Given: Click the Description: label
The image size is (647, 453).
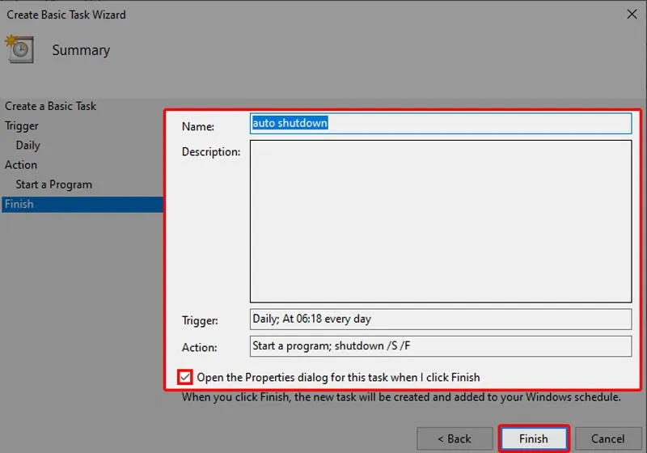Looking at the screenshot, I should [211, 152].
